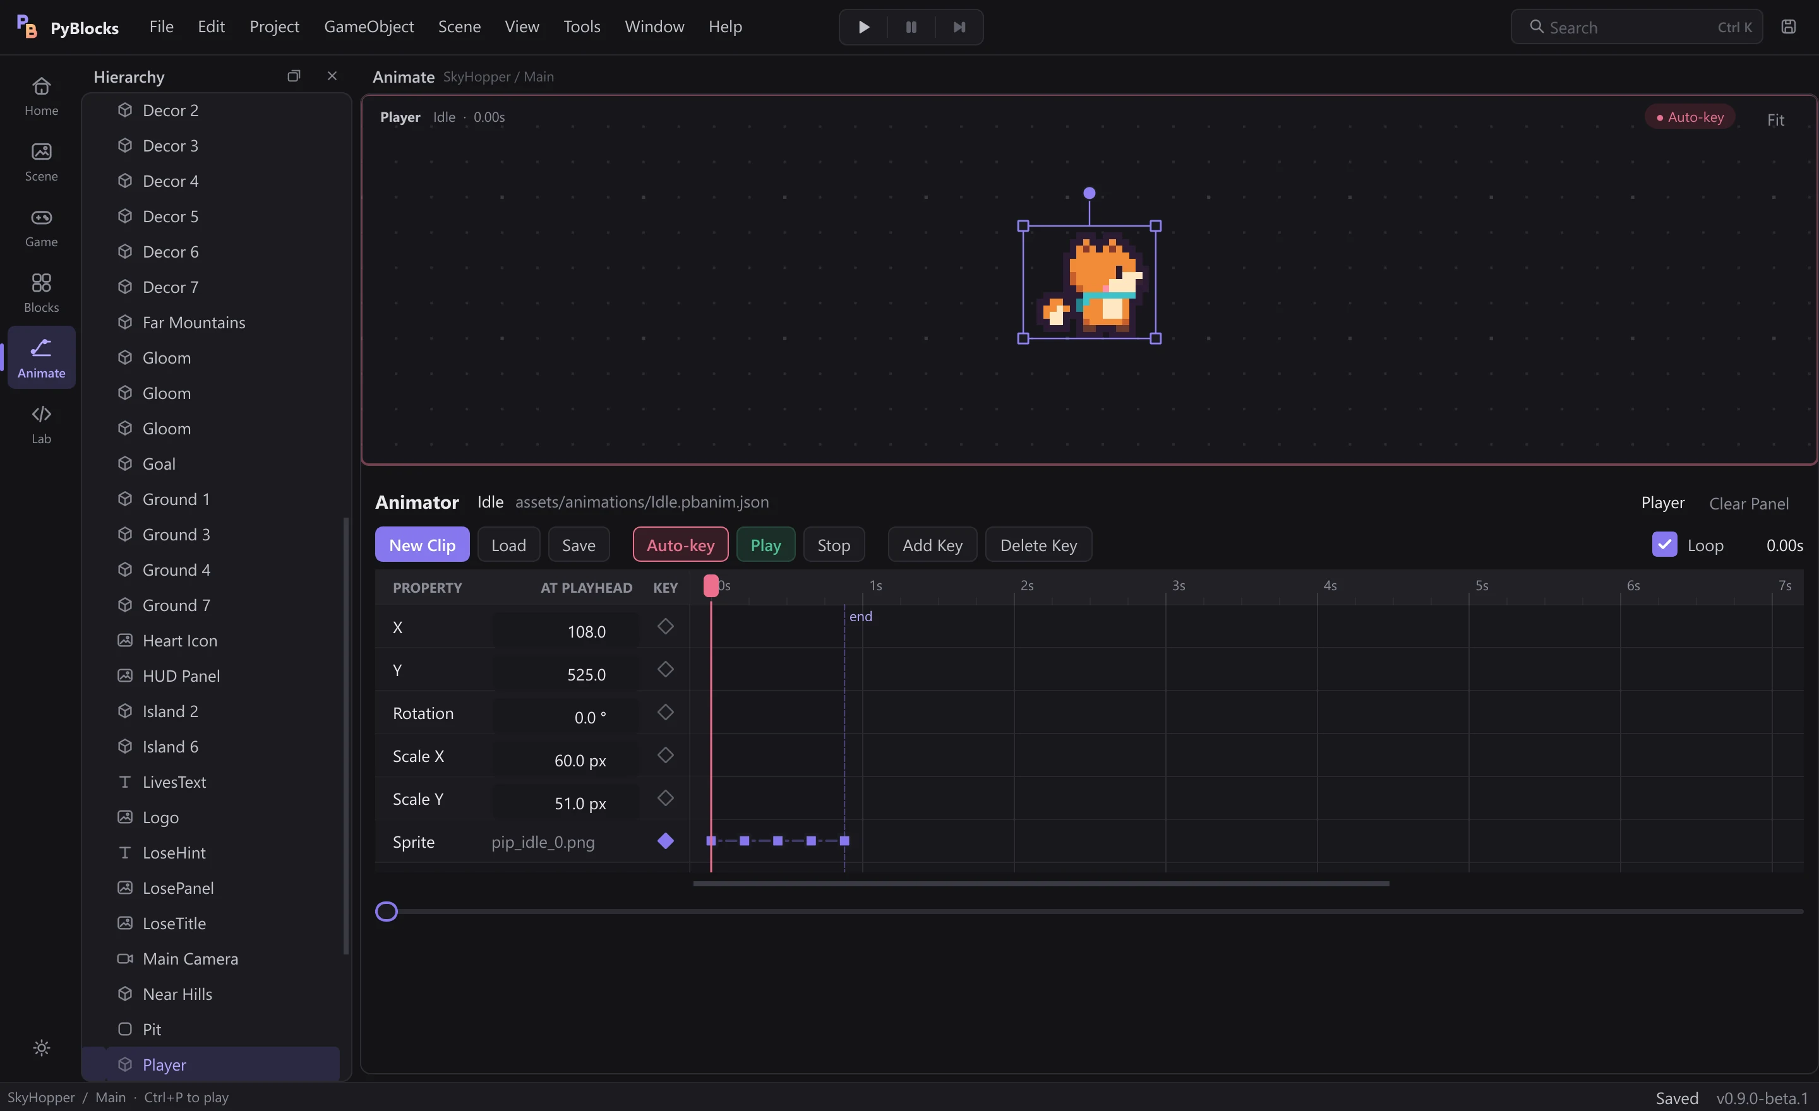Toggle keyframe diamond for Y property
1819x1111 pixels.
(665, 669)
